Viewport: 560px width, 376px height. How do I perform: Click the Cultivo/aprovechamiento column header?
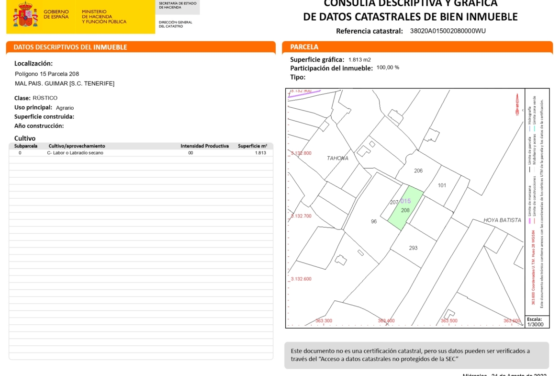click(x=77, y=146)
